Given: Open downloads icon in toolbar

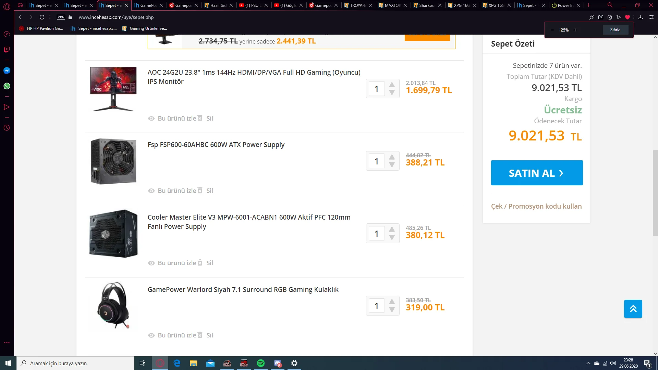Looking at the screenshot, I should (640, 17).
